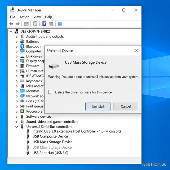Click the Print queues printer icon
Screen dimensions: 170x170
point(22,106)
